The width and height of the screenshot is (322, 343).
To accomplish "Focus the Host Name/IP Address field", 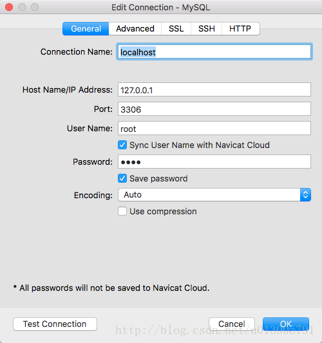I will (214, 89).
